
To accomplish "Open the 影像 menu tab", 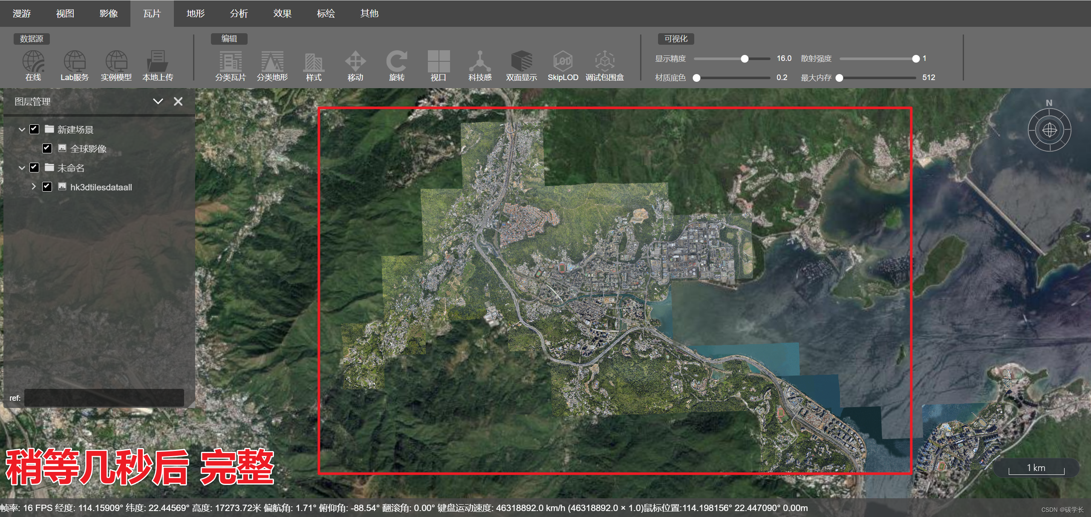I will click(109, 14).
